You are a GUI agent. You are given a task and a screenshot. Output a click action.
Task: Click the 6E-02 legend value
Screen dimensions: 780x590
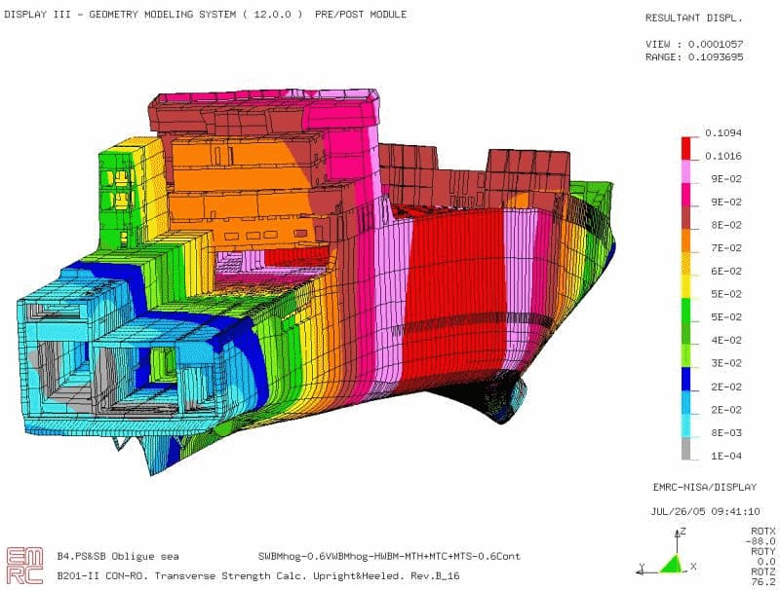726,272
